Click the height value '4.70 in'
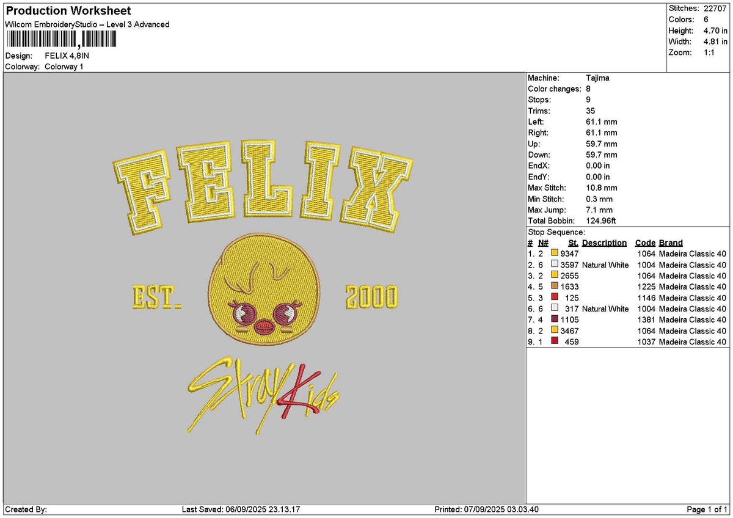The height and width of the screenshot is (518, 733). pyautogui.click(x=716, y=31)
